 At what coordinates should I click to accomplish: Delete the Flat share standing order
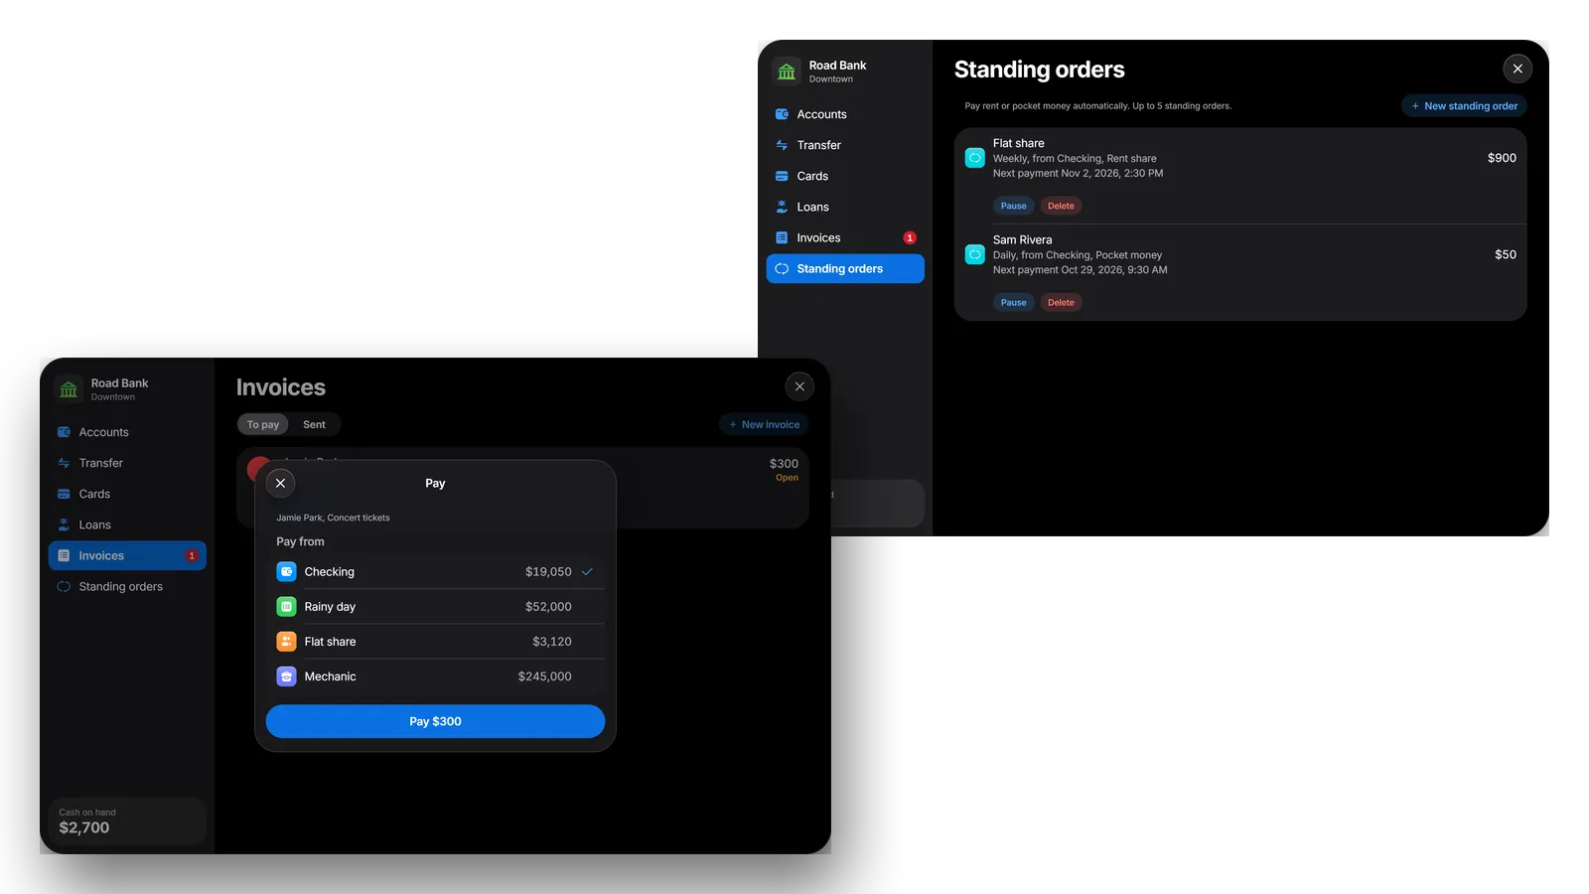coord(1061,206)
